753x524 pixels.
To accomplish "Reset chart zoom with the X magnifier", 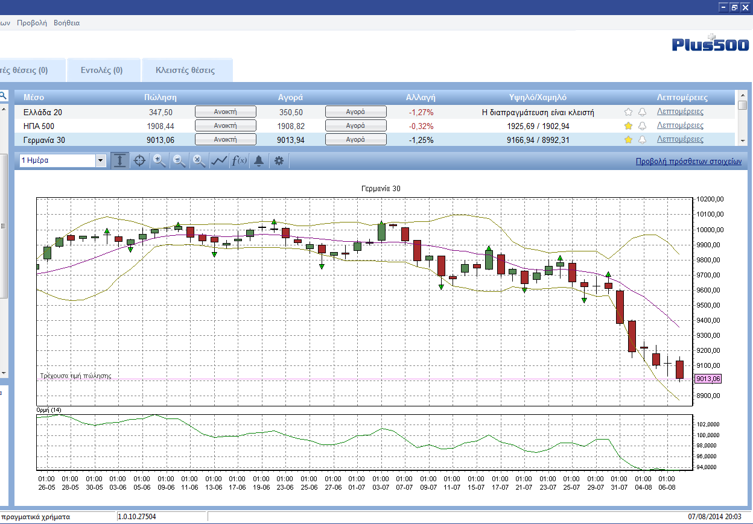I will tap(199, 161).
